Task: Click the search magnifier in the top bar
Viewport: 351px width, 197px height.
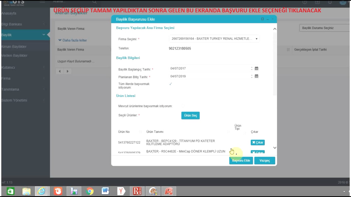Action: pos(95,2)
